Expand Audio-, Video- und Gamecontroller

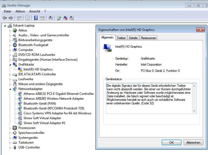click(10, 35)
